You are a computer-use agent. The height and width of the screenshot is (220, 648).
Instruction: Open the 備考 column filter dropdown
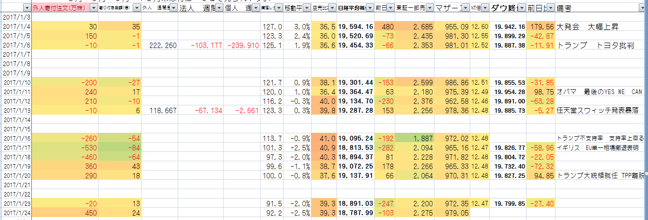point(641,8)
